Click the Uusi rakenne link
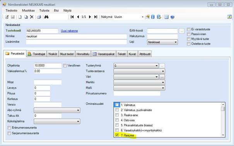234x146 pixels. point(69,31)
